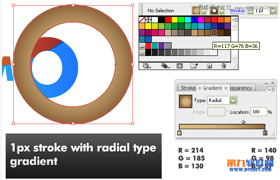Open the Swatch Libraries menu icon
The height and width of the screenshot is (180, 280).
click(x=147, y=66)
